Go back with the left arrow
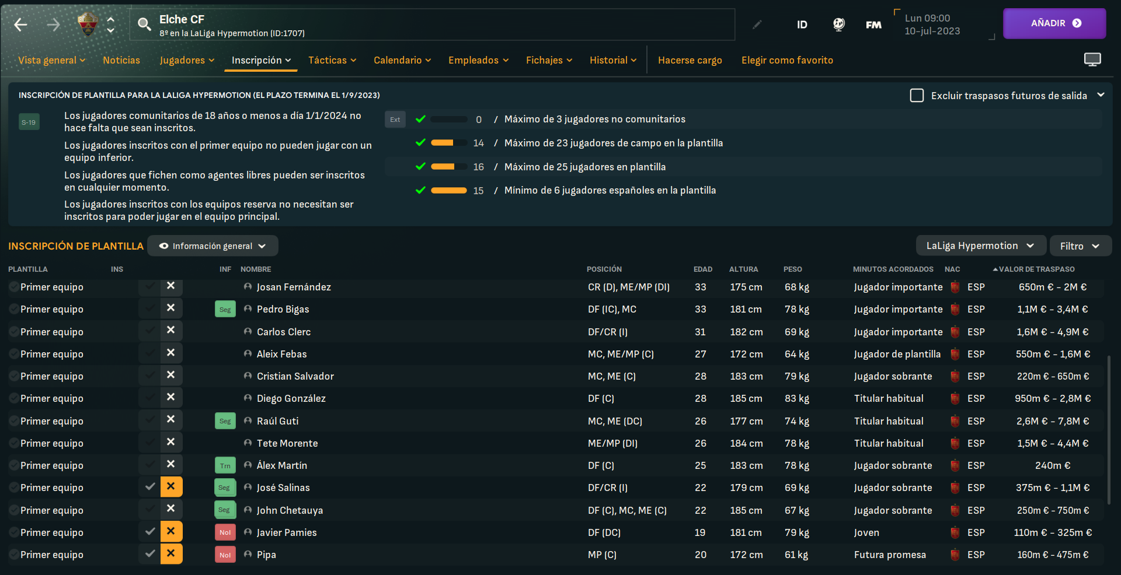The image size is (1121, 575). (21, 24)
